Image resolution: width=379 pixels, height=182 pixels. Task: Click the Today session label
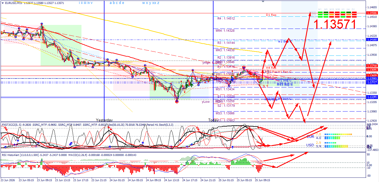click(213, 120)
